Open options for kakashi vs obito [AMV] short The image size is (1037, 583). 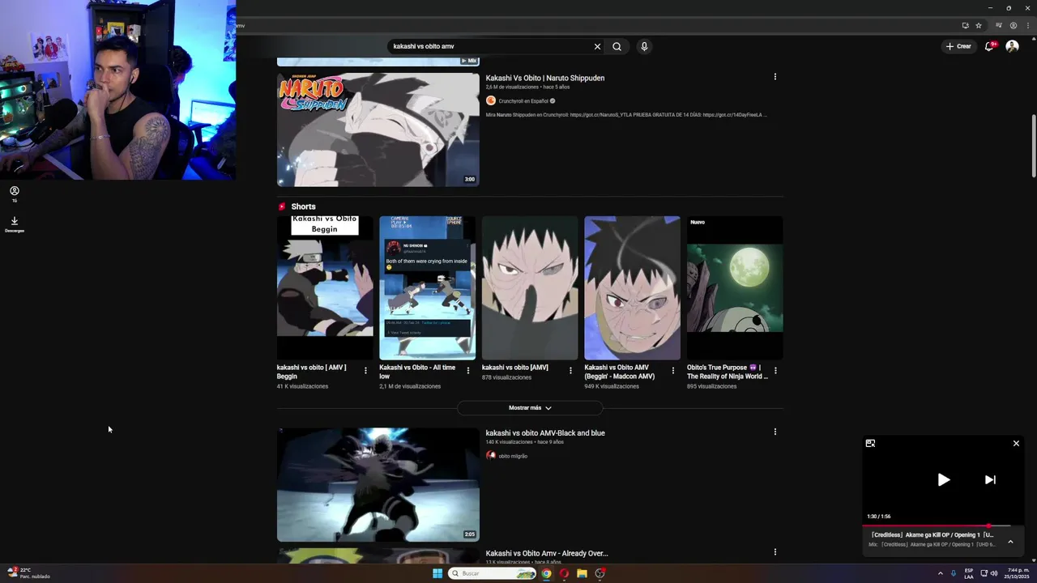pyautogui.click(x=570, y=371)
